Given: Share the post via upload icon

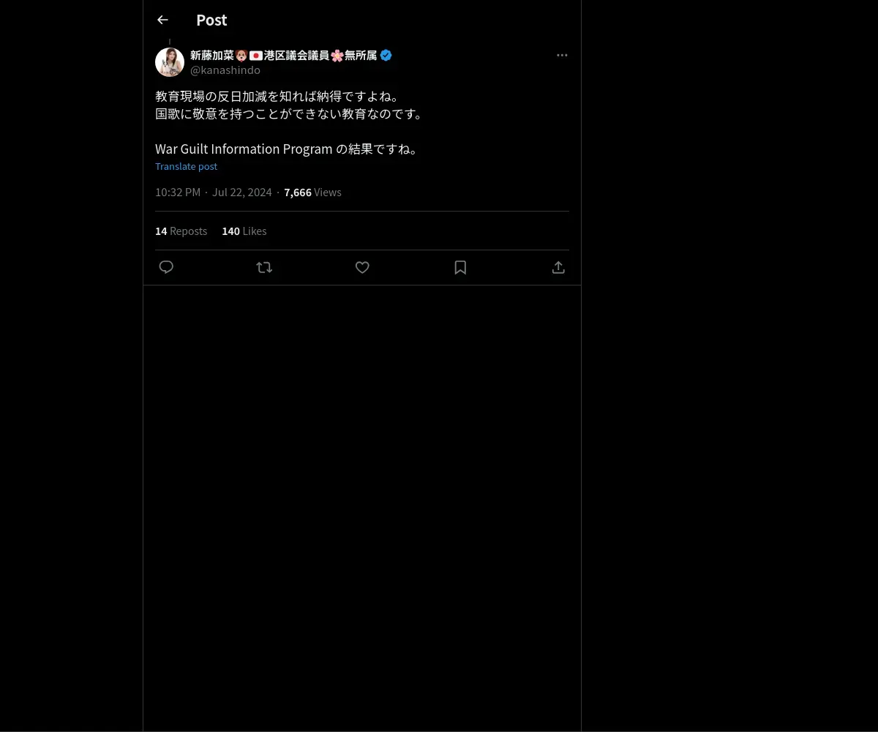Looking at the screenshot, I should 558,267.
